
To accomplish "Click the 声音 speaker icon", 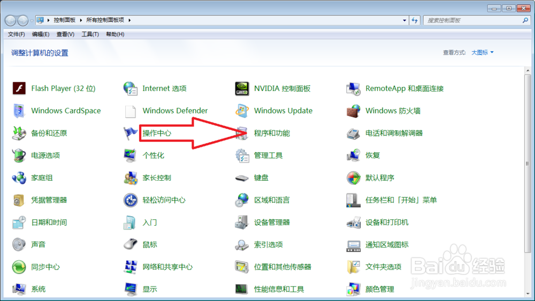I will pyautogui.click(x=19, y=245).
